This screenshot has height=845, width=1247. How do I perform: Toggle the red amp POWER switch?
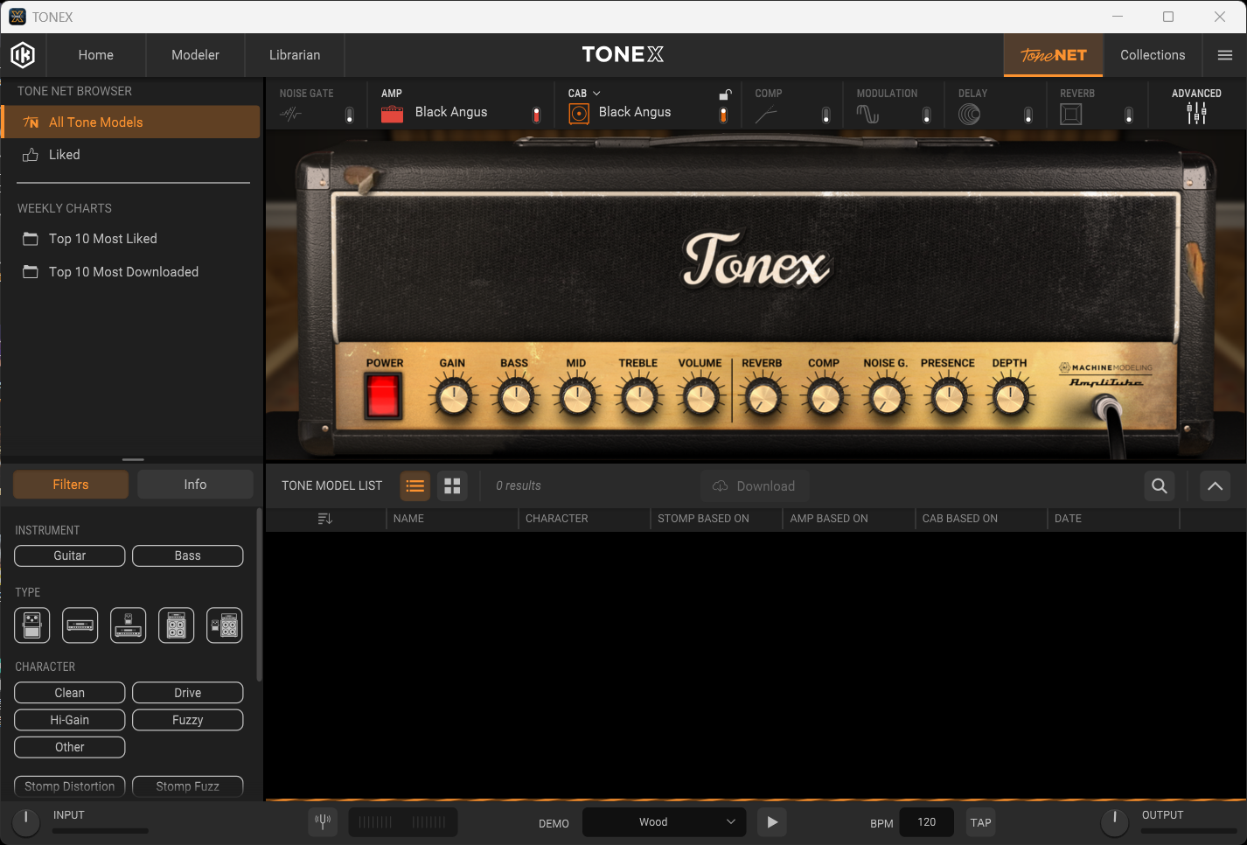tap(383, 395)
